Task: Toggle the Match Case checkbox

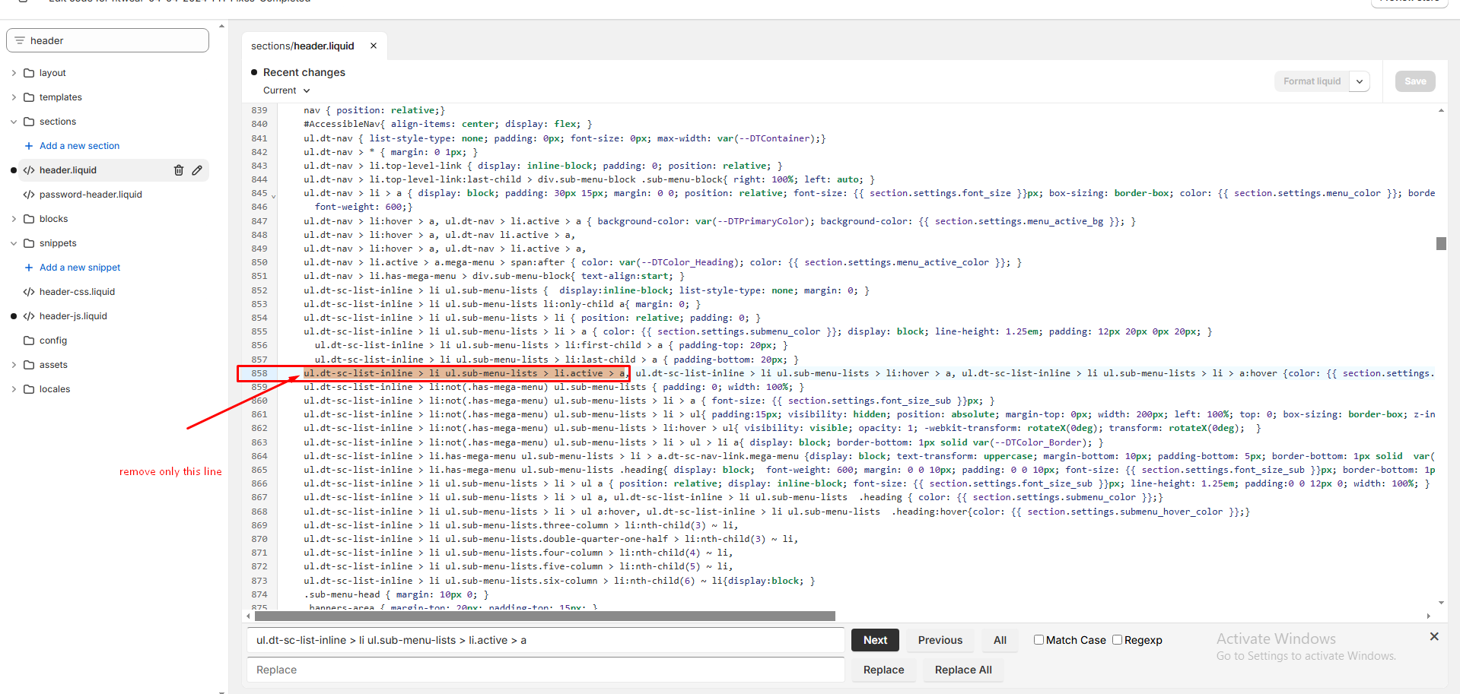Action: [1039, 640]
